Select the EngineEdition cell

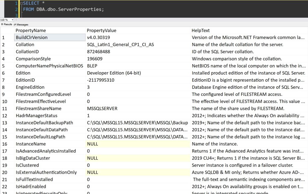[x=50, y=87]
